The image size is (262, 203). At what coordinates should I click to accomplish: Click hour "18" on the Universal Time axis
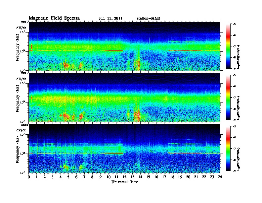point(172,177)
